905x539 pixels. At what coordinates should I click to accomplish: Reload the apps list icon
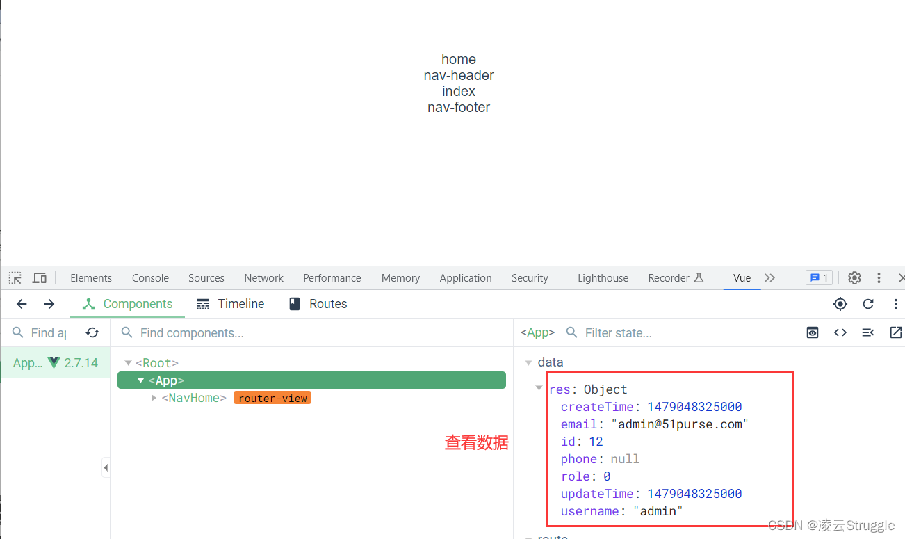92,332
